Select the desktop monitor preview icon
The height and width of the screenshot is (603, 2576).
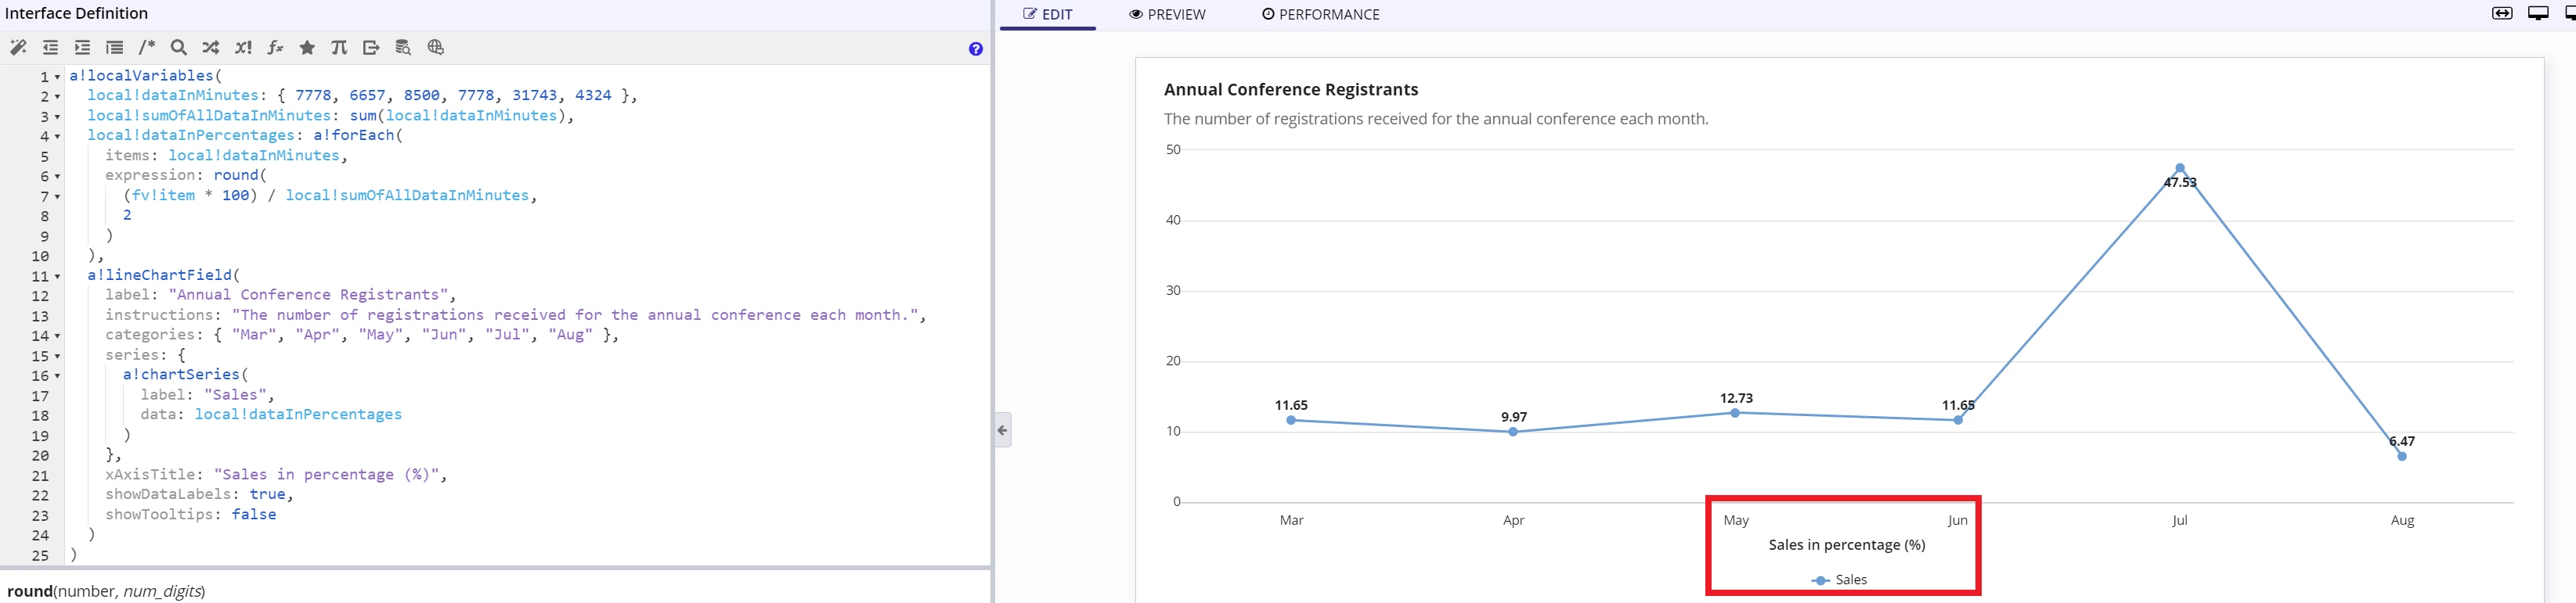(2538, 13)
